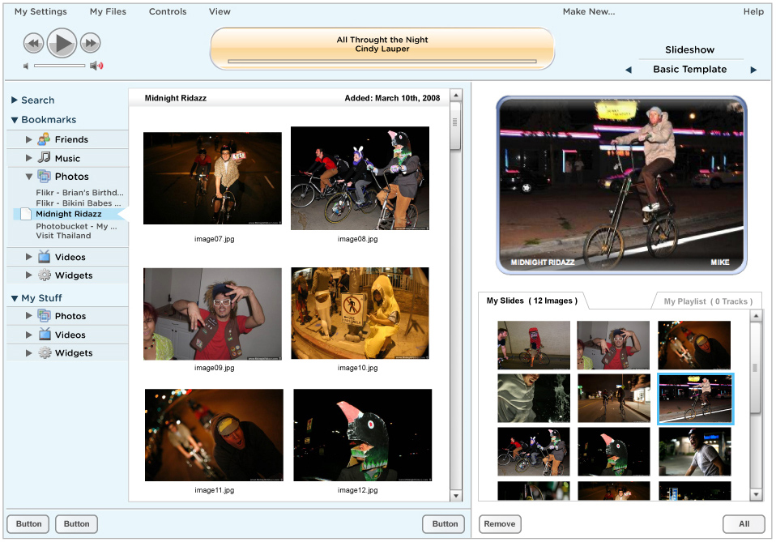The height and width of the screenshot is (542, 776).
Task: Click the Videos TV icon under Bookmarks
Action: 45,257
